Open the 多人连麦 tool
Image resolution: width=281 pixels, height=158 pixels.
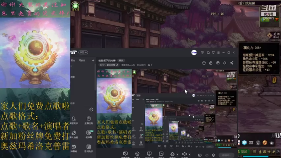tap(74, 134)
